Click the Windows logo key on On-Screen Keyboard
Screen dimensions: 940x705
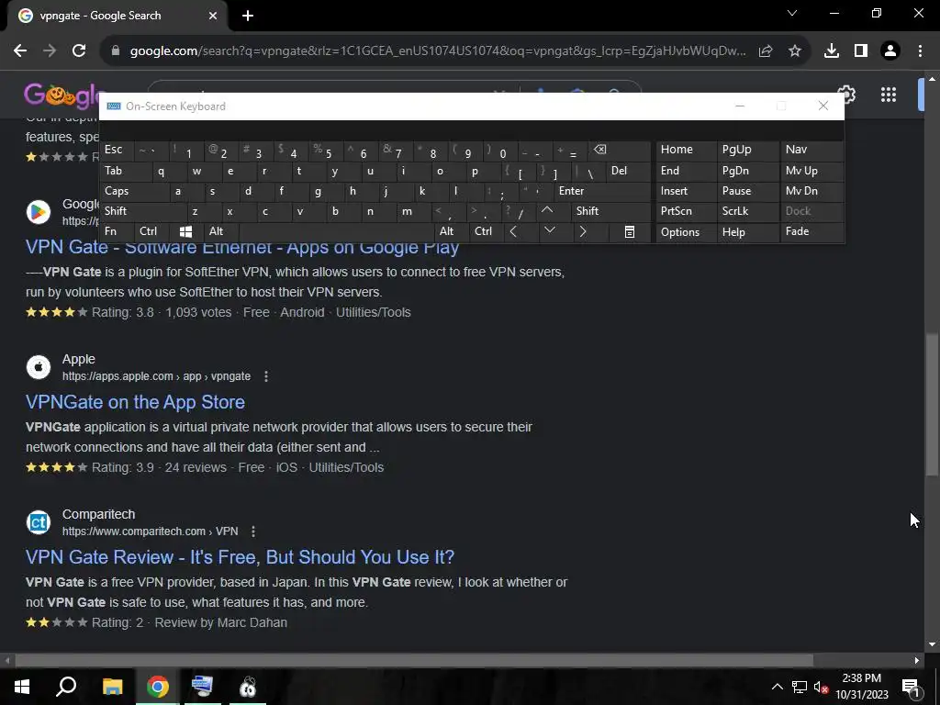(185, 231)
